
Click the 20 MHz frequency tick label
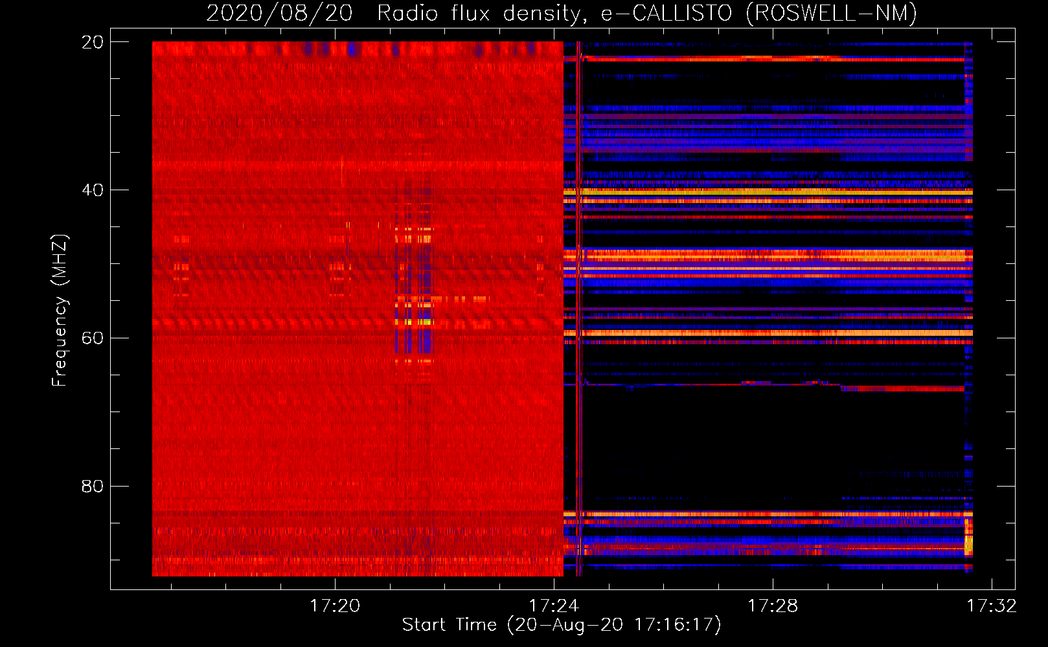click(x=92, y=42)
